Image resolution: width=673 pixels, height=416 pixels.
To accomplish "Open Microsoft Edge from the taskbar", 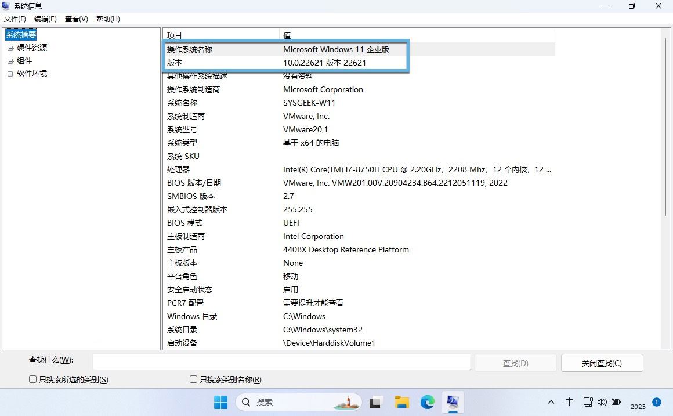I will point(428,402).
